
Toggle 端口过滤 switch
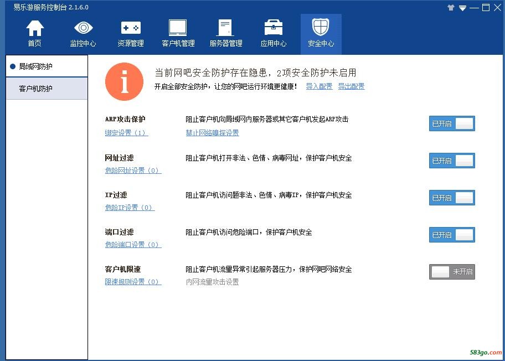coord(452,235)
